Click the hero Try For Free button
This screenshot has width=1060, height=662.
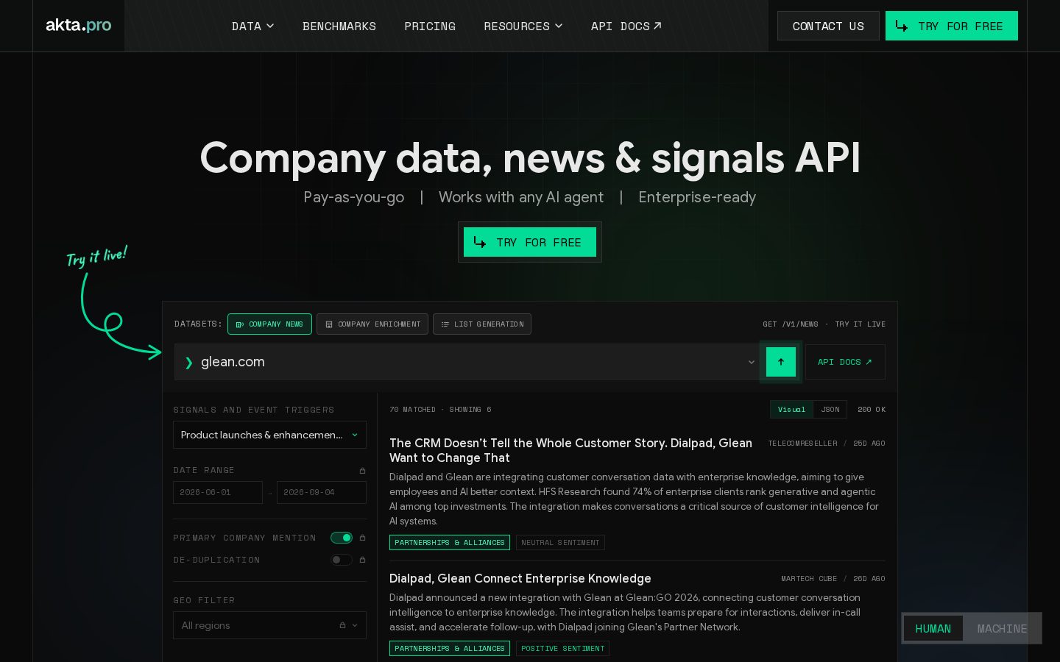point(530,242)
